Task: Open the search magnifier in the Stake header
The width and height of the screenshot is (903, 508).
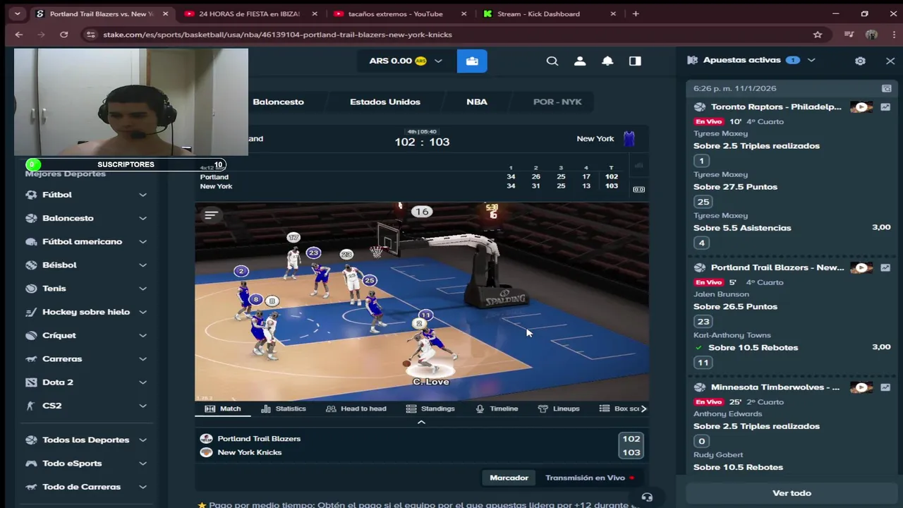Action: click(x=552, y=61)
